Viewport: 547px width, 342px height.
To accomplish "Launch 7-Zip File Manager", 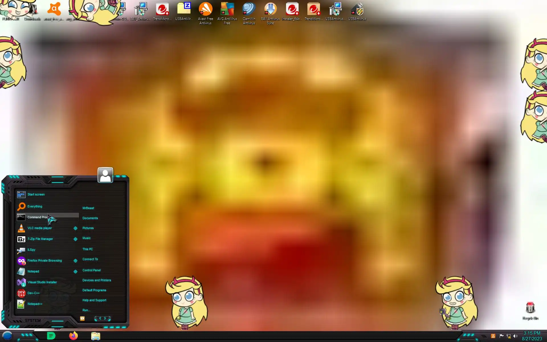I will pyautogui.click(x=40, y=239).
